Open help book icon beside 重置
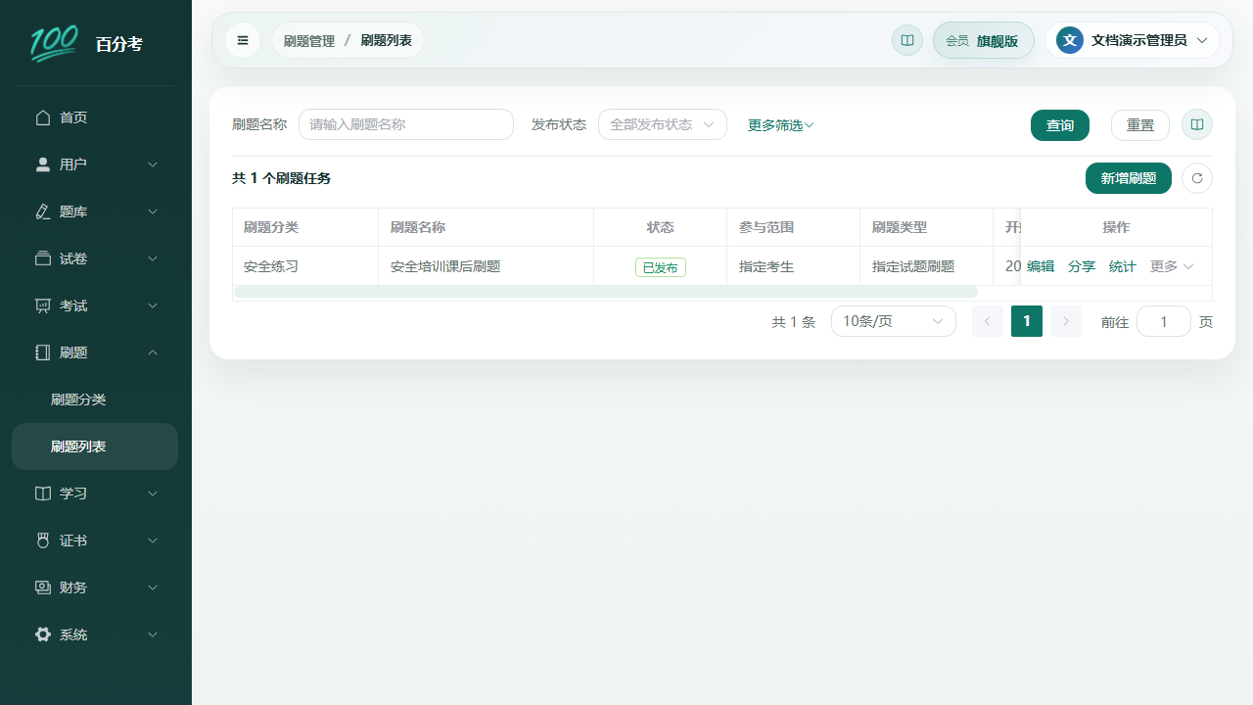The height and width of the screenshot is (705, 1253). point(1197,125)
